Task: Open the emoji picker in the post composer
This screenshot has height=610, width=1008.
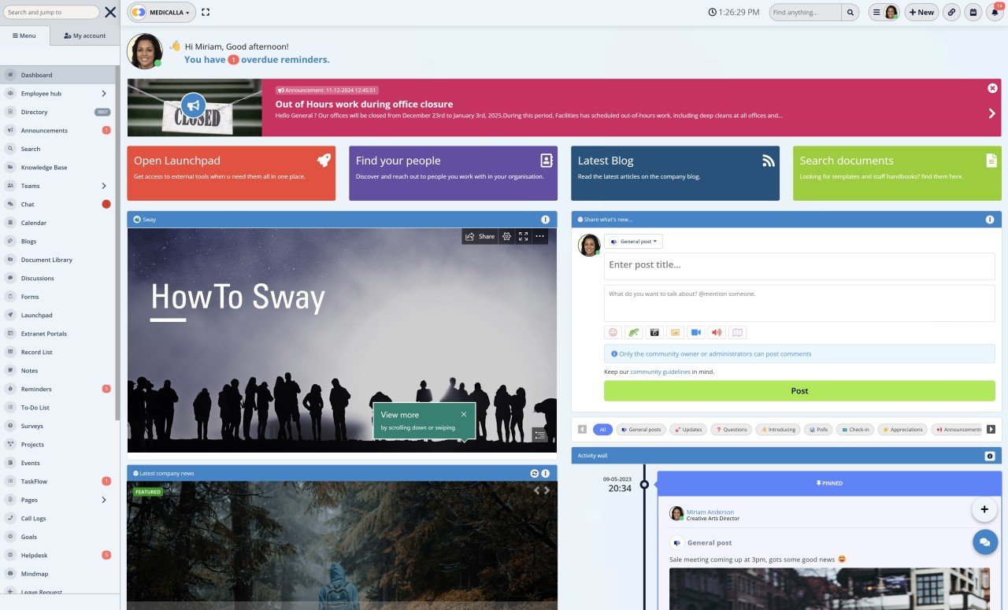Action: [x=613, y=332]
